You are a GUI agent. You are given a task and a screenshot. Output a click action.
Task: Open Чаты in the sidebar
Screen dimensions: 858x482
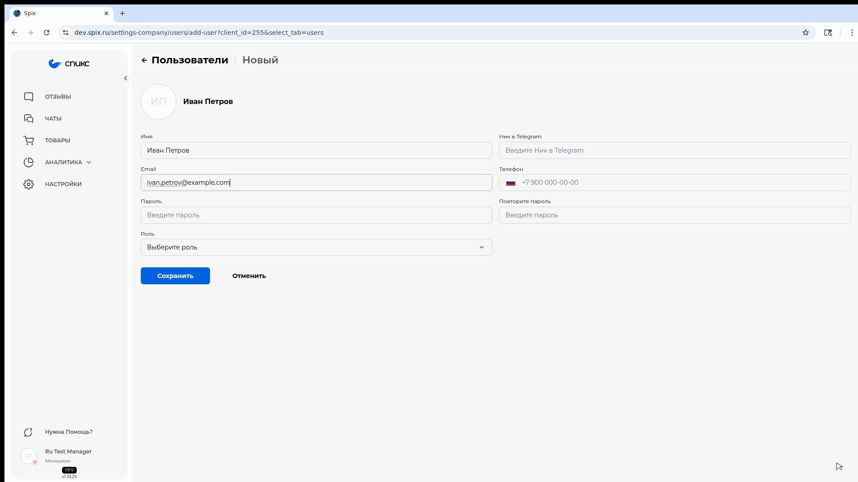pos(53,119)
